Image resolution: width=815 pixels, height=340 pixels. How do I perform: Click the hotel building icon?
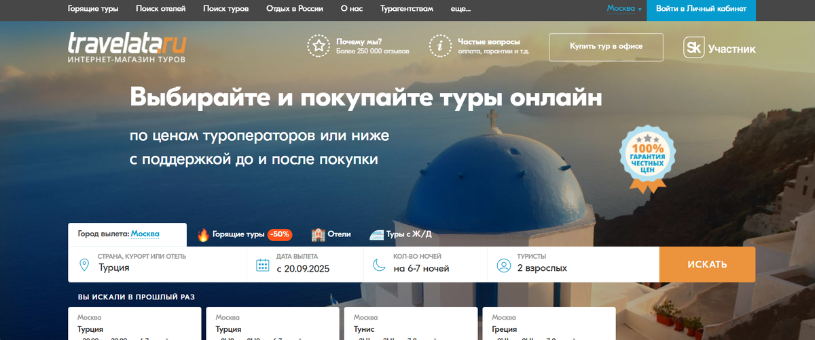point(318,234)
